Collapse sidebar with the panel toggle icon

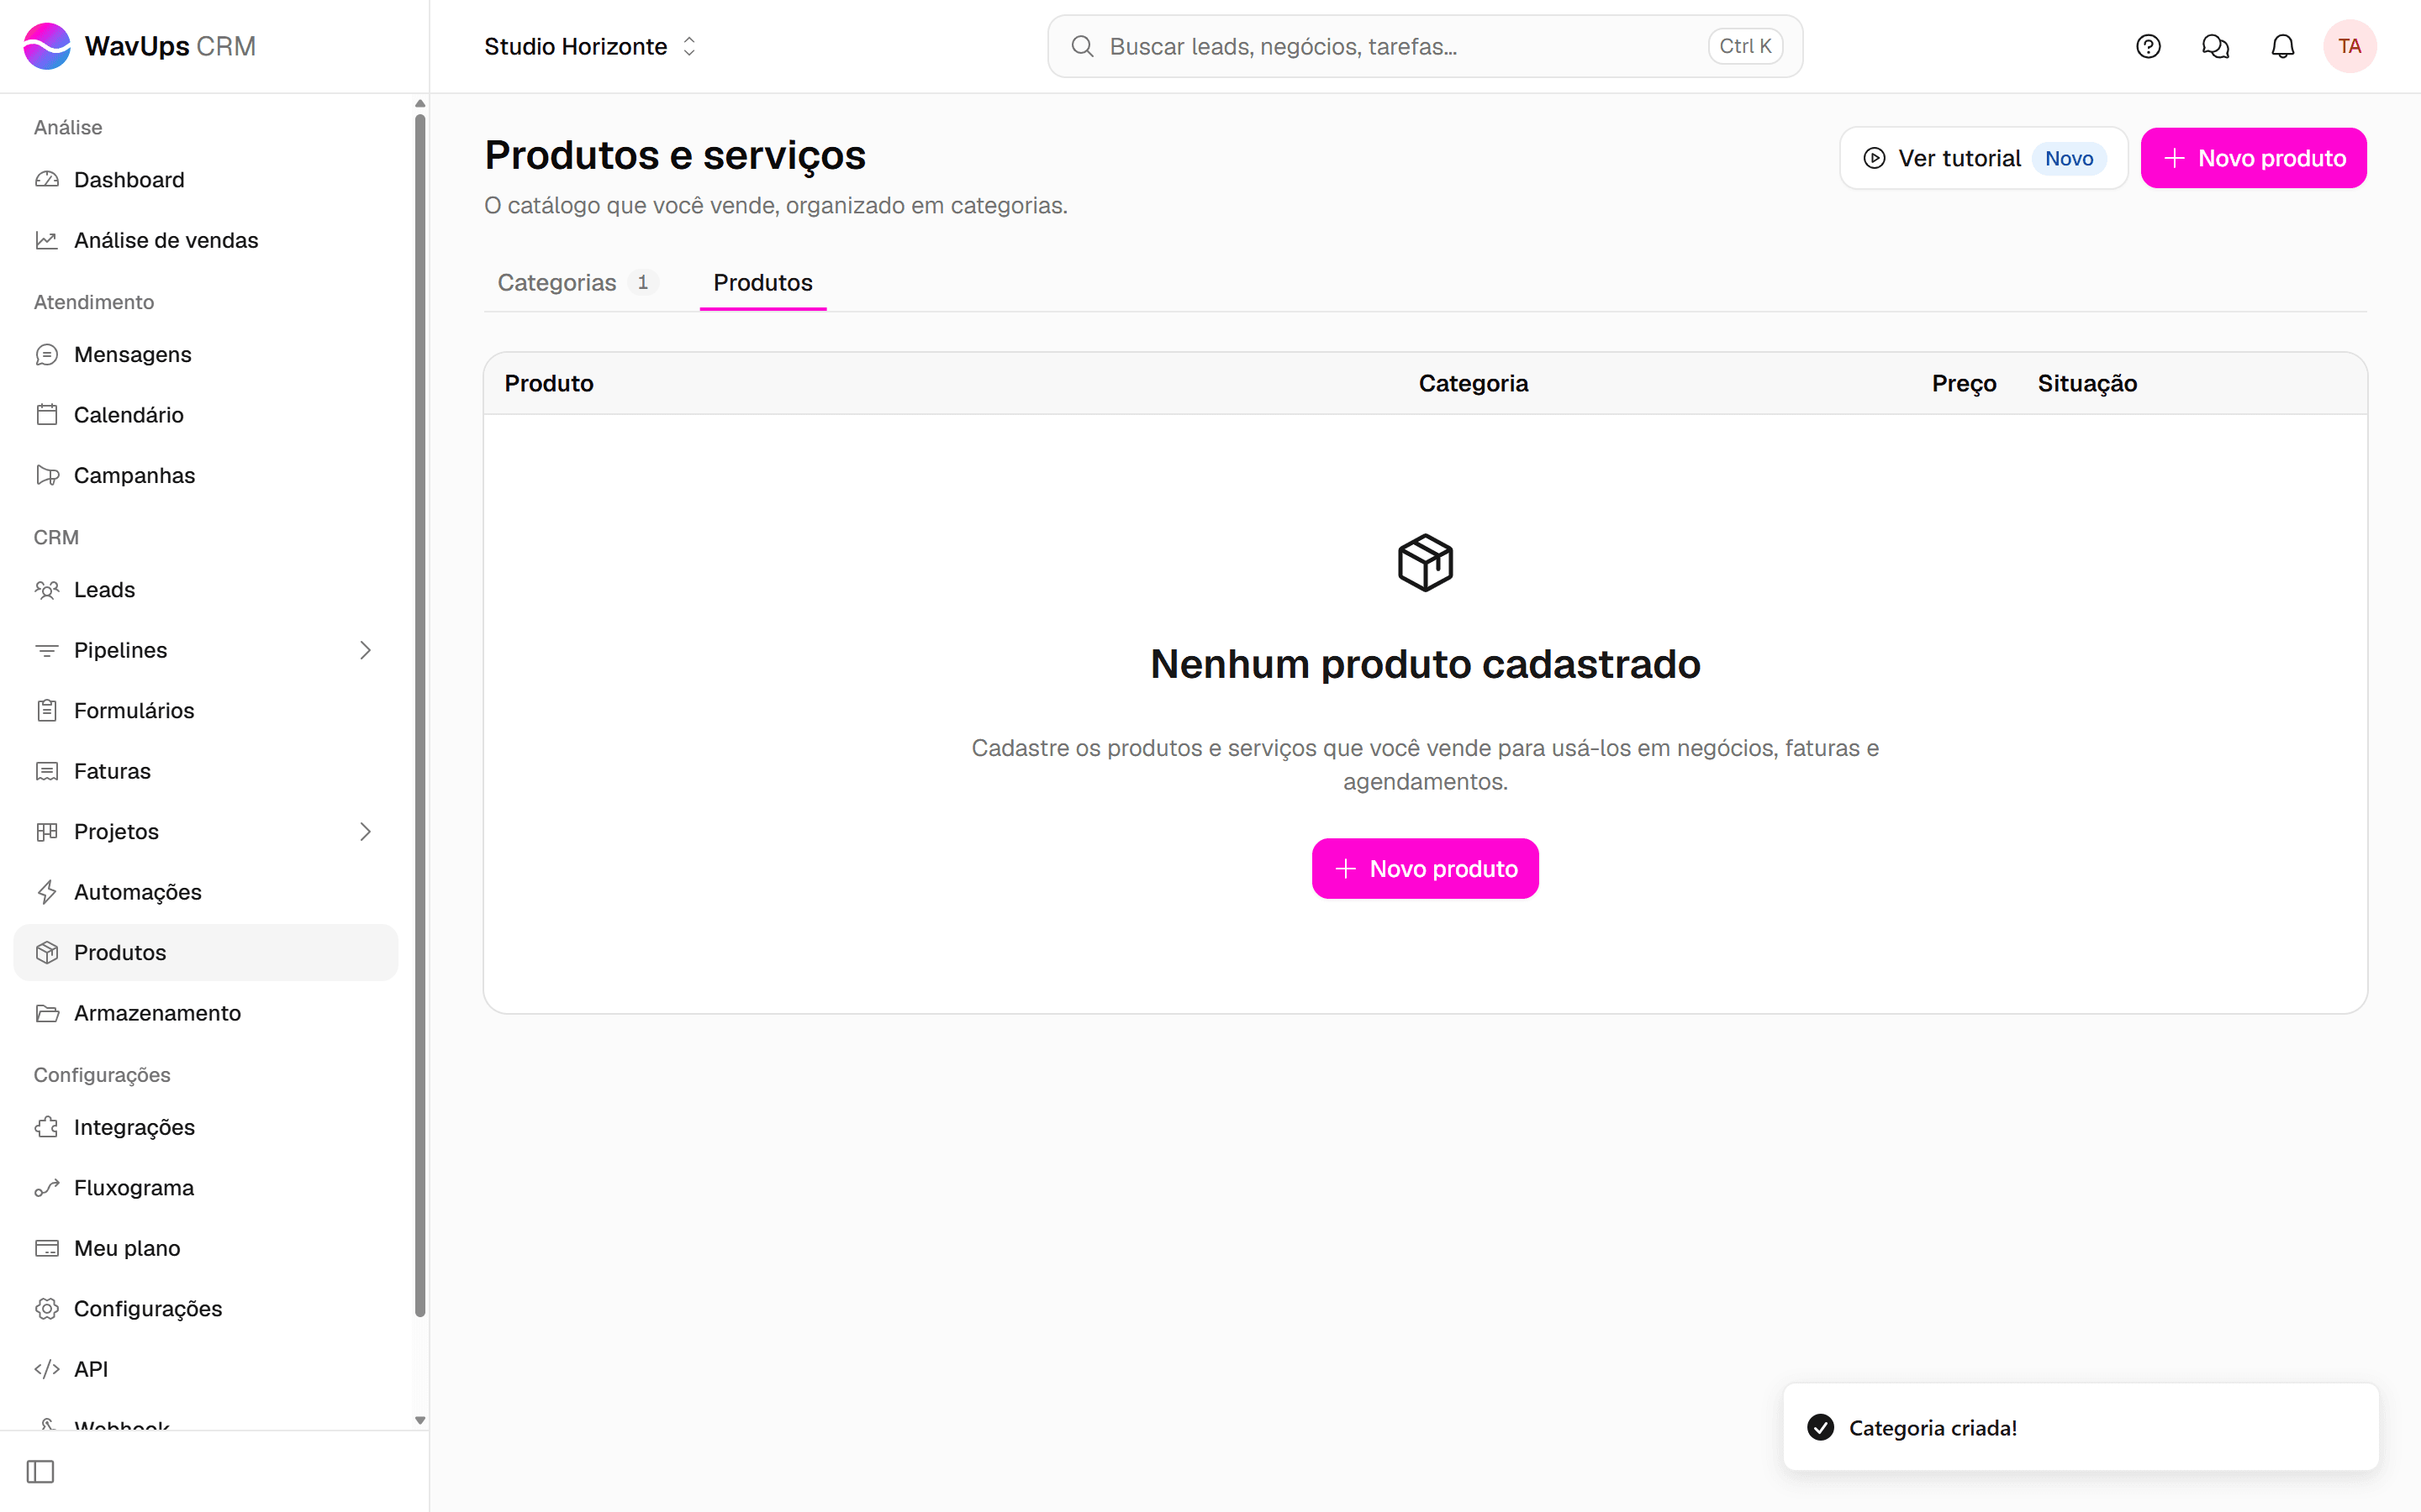tap(40, 1471)
